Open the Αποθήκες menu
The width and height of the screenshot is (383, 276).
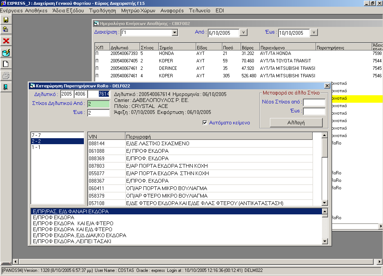[x=36, y=10]
